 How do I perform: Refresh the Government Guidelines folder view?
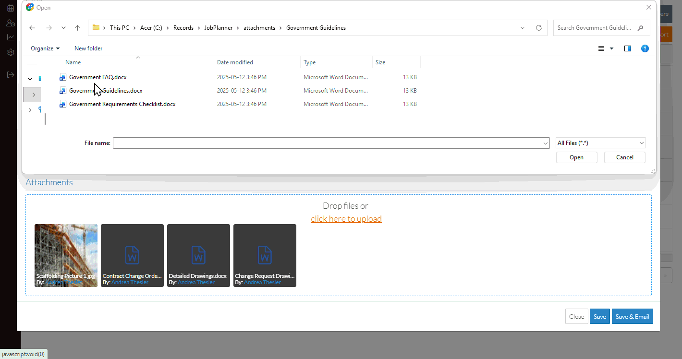click(x=539, y=28)
